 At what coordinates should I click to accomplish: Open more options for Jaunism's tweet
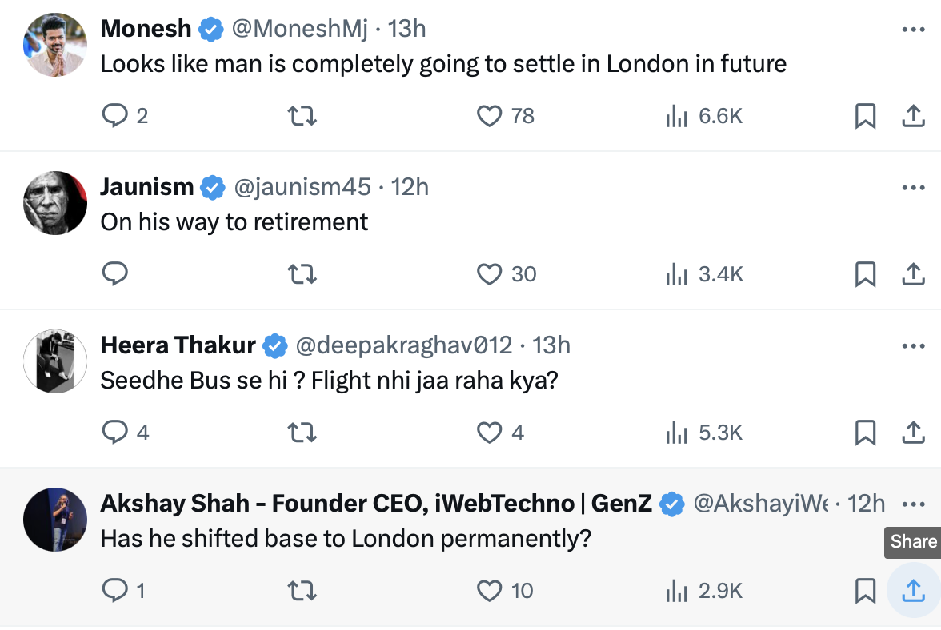tap(913, 188)
